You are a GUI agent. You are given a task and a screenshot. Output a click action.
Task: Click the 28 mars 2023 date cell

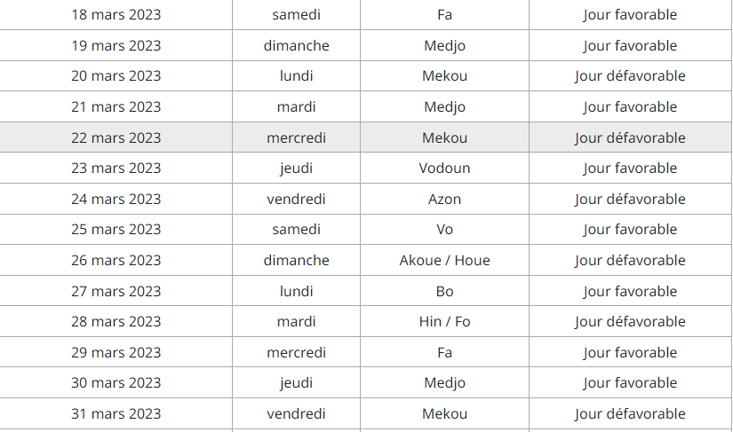116,322
